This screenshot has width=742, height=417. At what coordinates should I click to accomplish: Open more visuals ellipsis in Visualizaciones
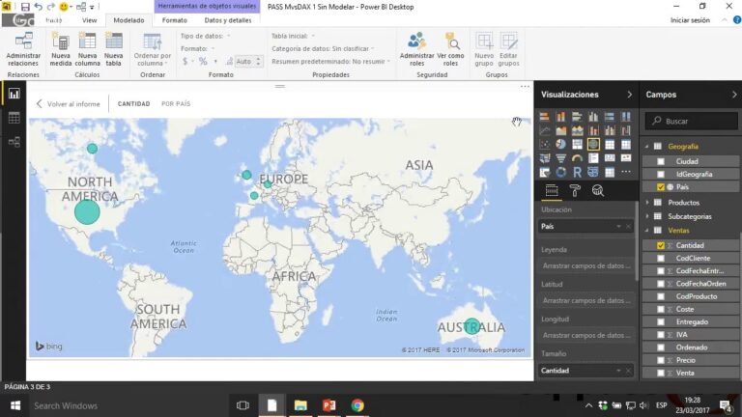pos(626,172)
